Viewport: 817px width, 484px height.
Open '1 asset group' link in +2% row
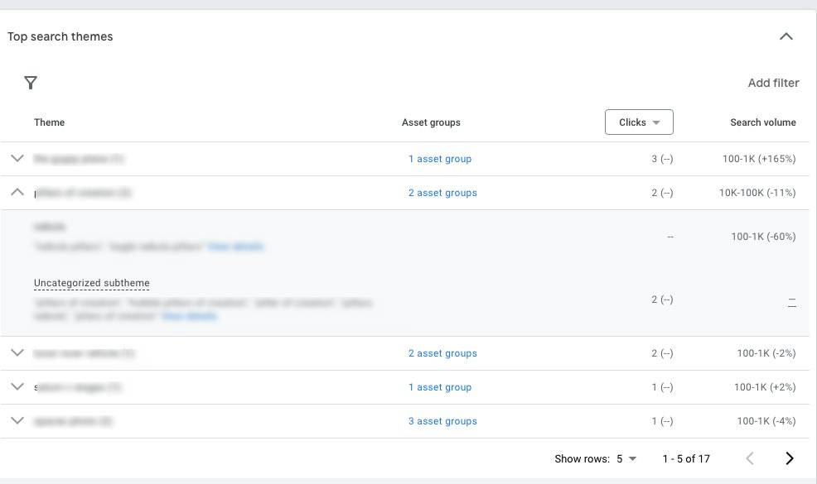(440, 387)
